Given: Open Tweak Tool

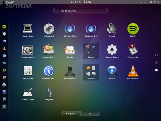Looking at the screenshot, I should point(28,72).
